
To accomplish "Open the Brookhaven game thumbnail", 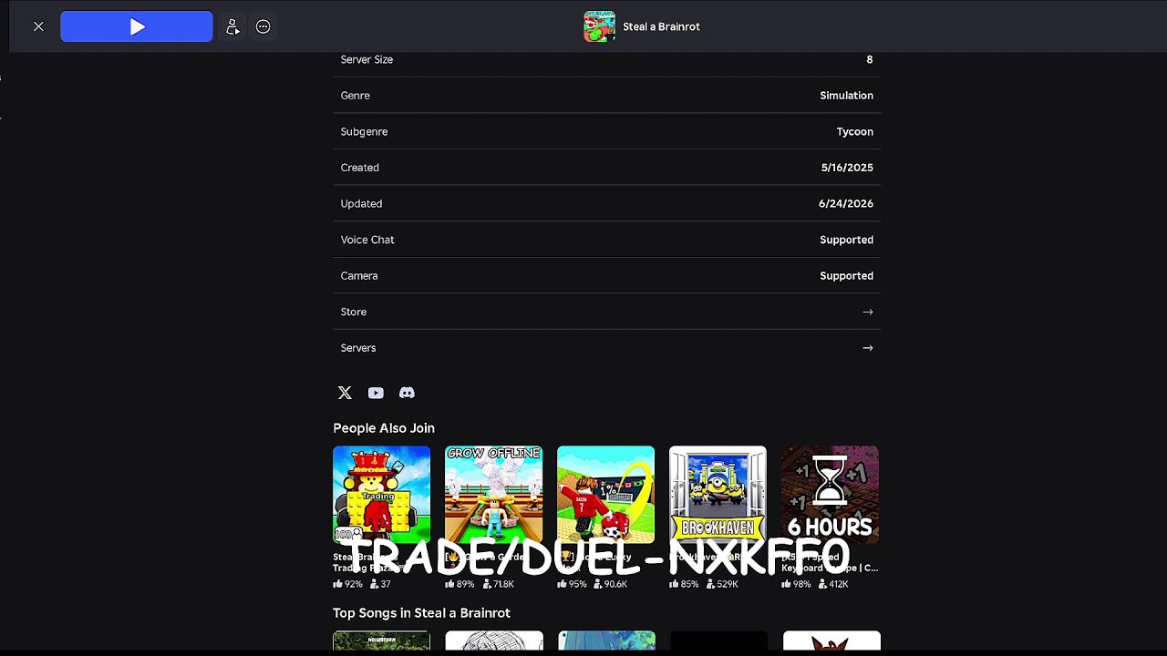I will click(x=718, y=494).
